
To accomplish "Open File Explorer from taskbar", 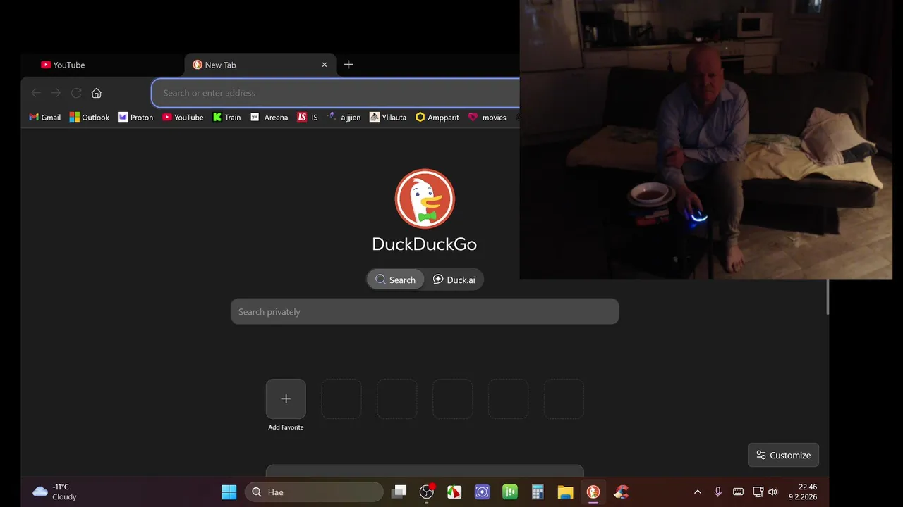I will [x=565, y=492].
